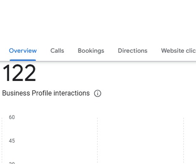Click the blue underline beneath Overview
The image size is (196, 164).
[23, 60]
